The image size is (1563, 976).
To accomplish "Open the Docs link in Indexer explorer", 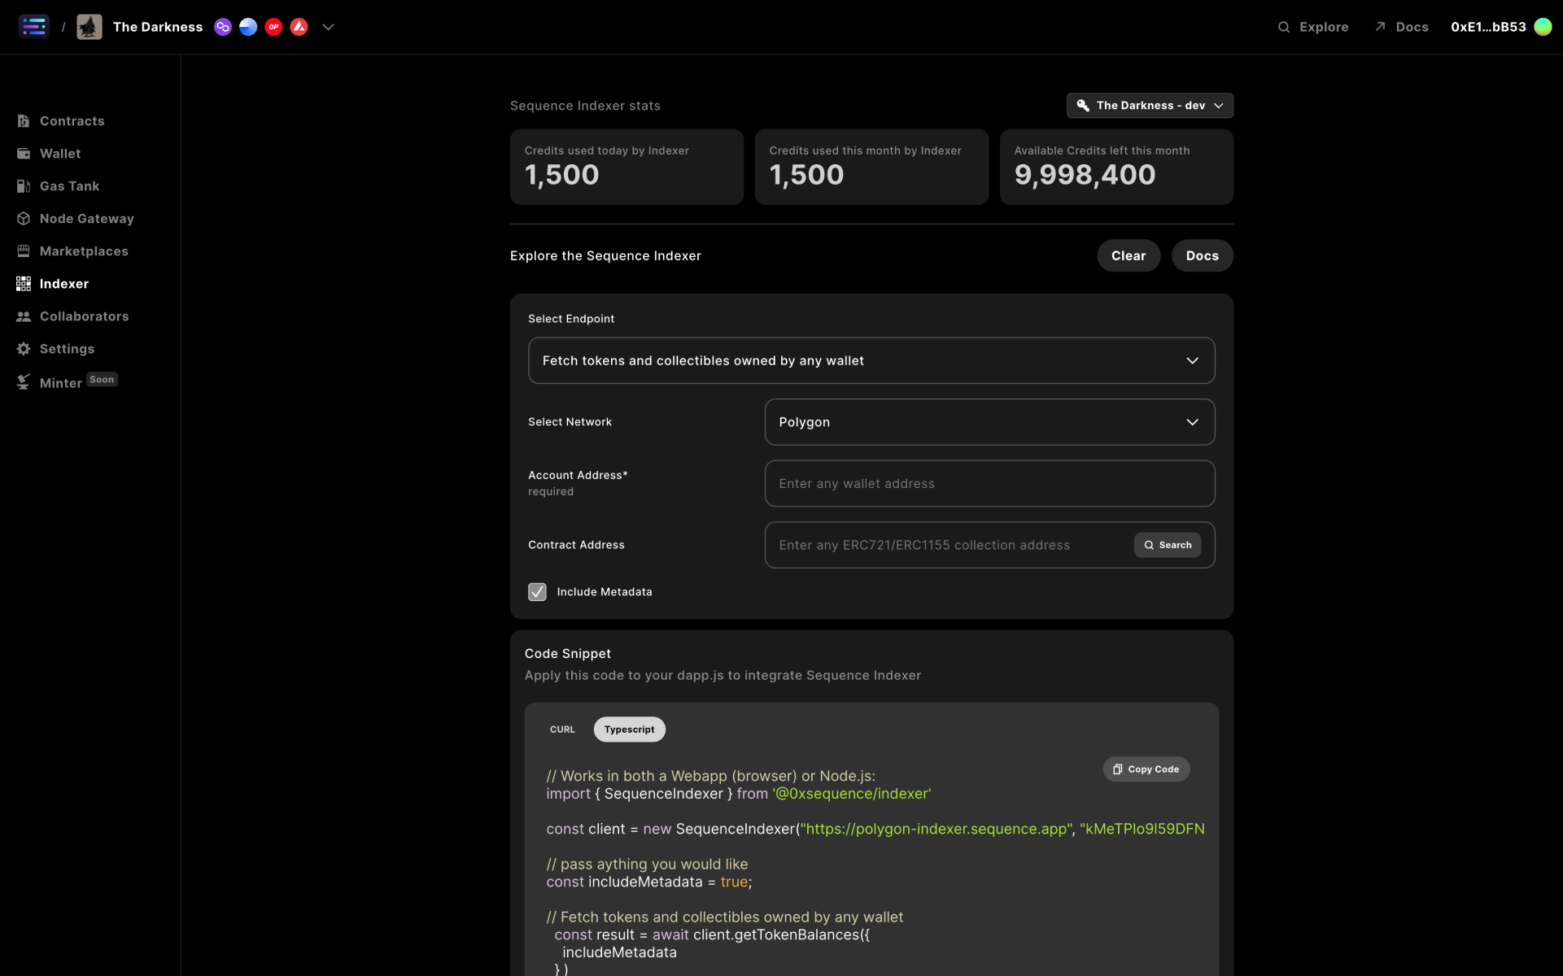I will [1202, 255].
